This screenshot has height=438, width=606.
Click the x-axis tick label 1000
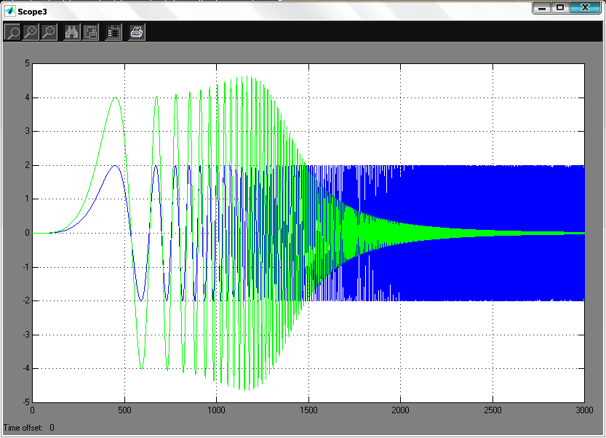217,410
